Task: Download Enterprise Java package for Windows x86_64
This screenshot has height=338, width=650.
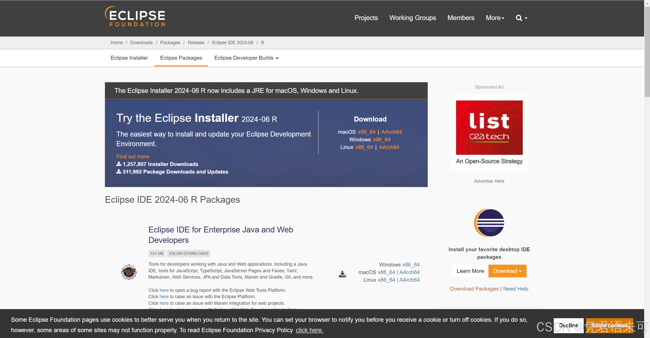Action: click(411, 265)
